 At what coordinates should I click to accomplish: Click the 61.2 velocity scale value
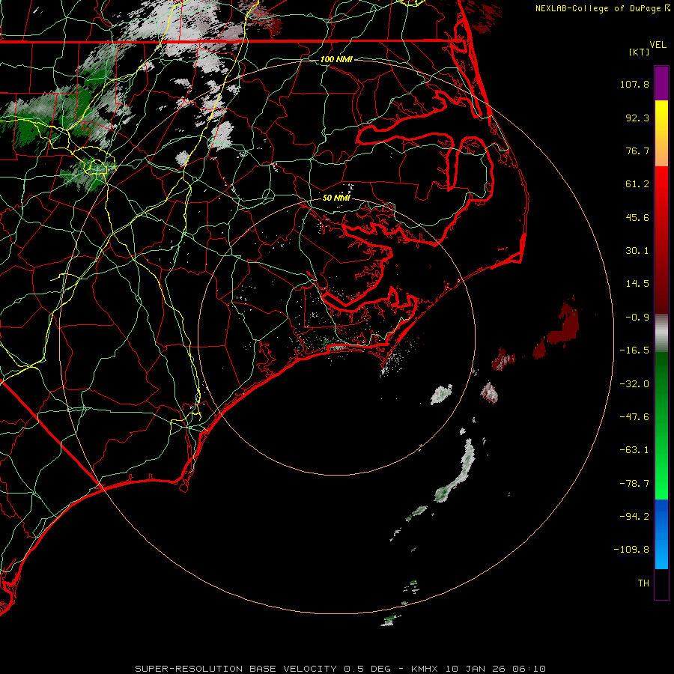point(637,184)
